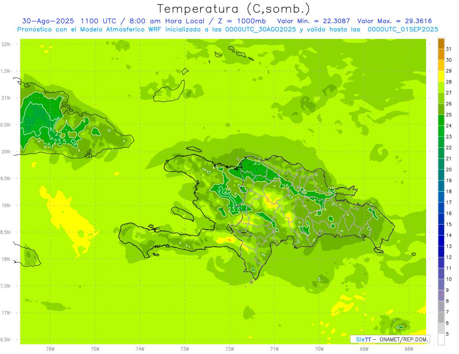The width and height of the screenshot is (459, 354).
Task: Click legend value "31" on the color bar
Action: click(449, 49)
